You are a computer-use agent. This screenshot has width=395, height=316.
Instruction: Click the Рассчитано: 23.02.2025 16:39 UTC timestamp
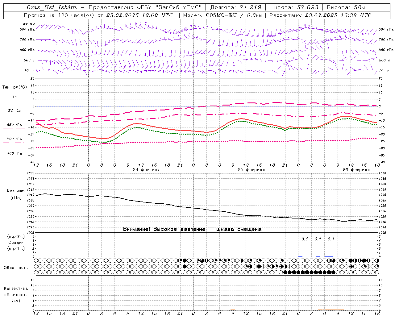pyautogui.click(x=320, y=15)
